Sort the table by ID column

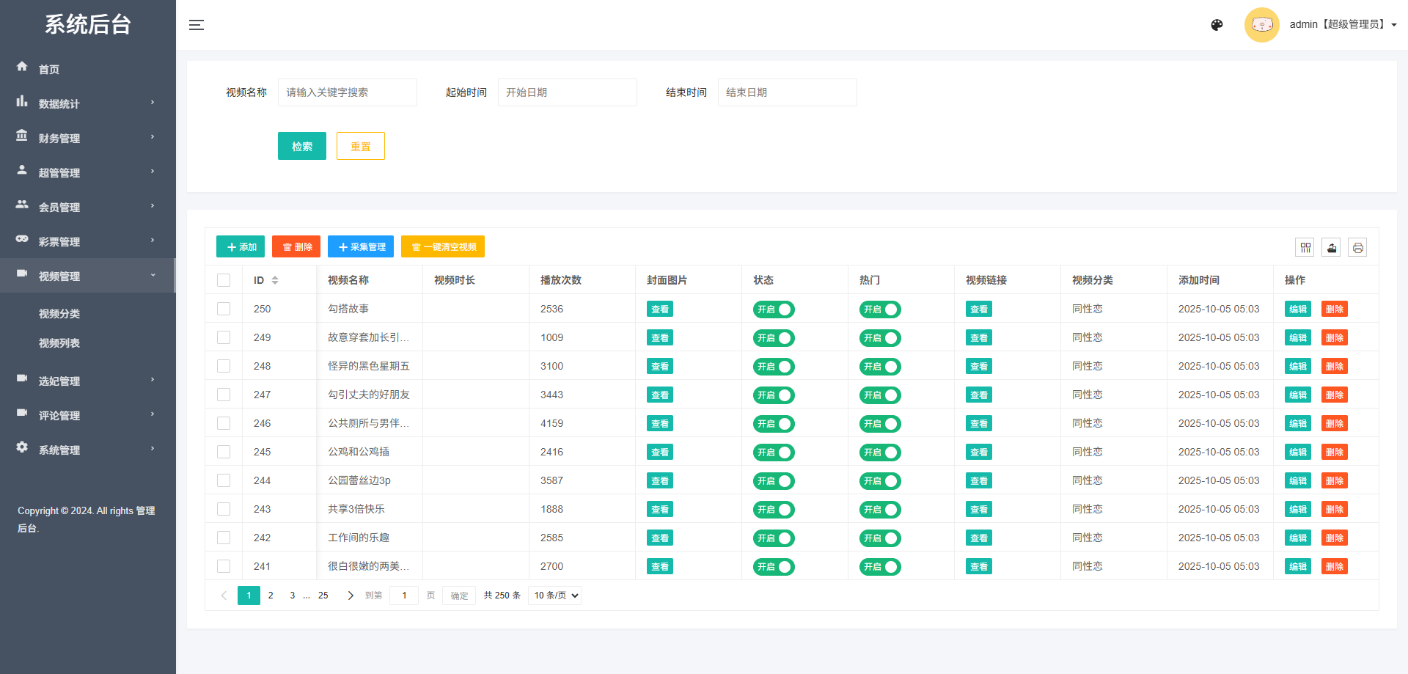coord(275,279)
